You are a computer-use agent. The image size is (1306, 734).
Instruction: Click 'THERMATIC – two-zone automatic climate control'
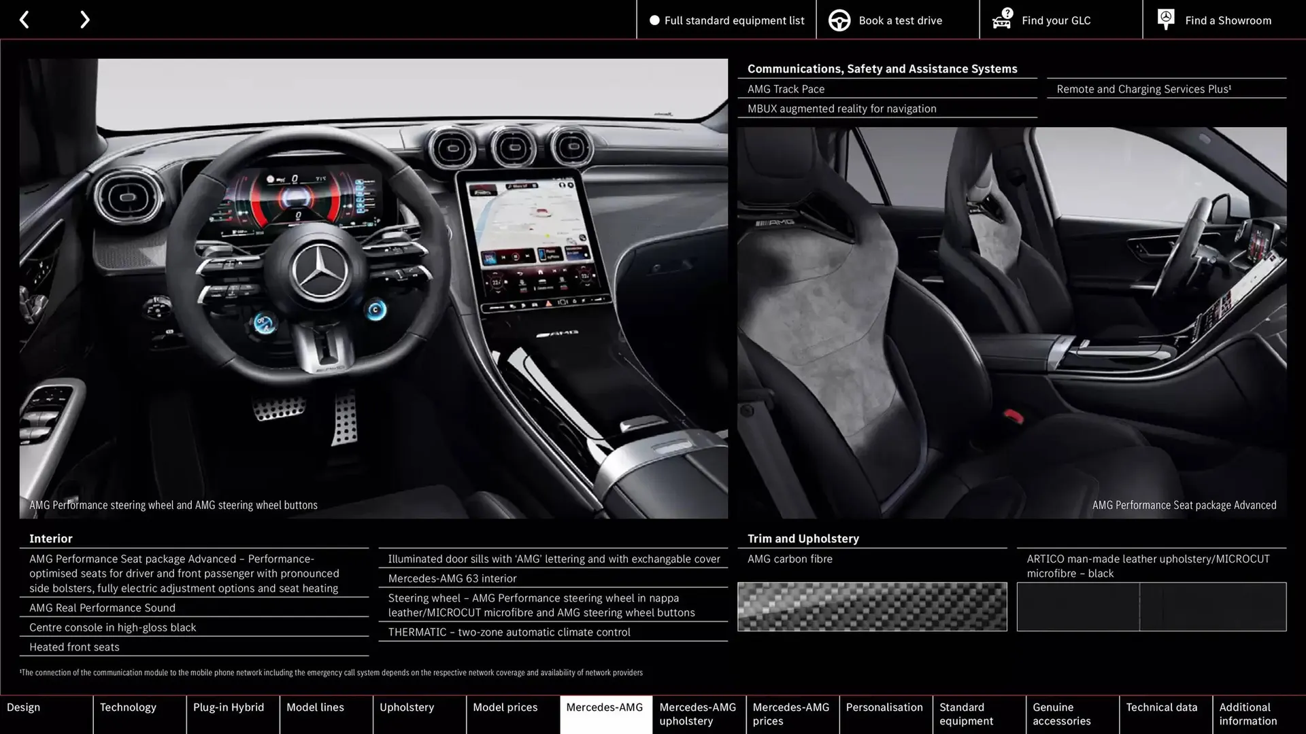(509, 632)
